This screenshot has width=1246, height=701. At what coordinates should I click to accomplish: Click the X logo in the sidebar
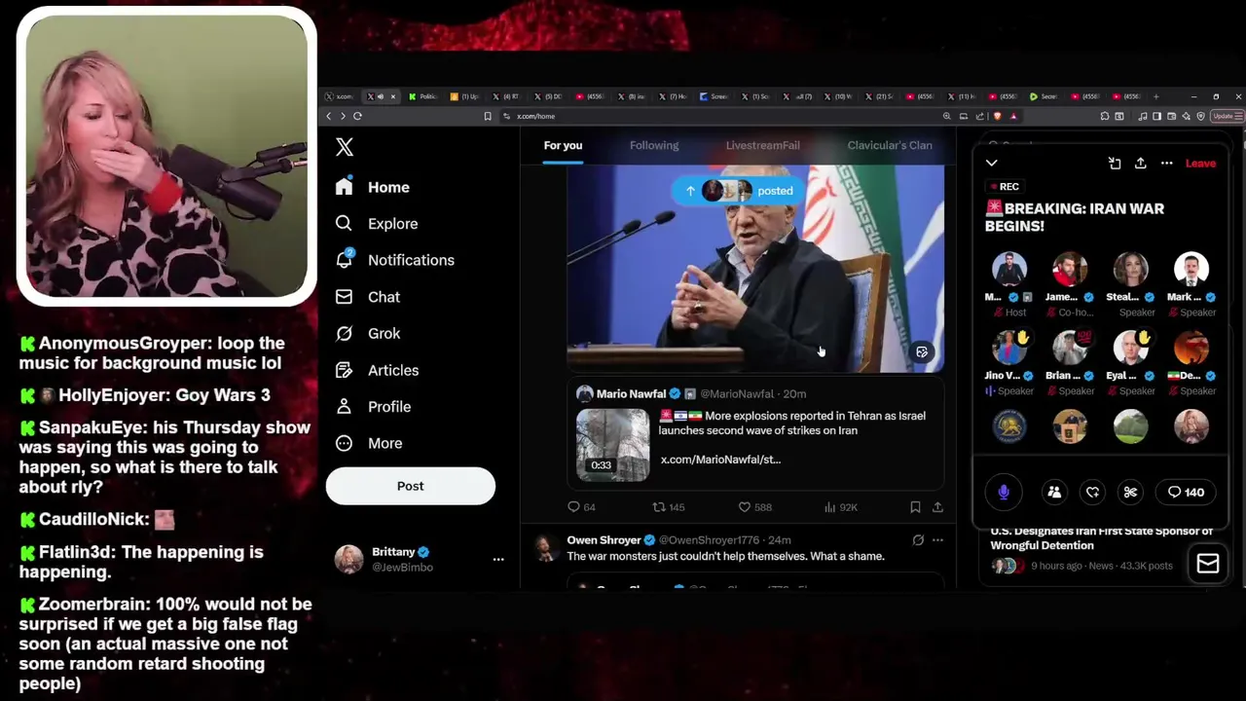345,147
